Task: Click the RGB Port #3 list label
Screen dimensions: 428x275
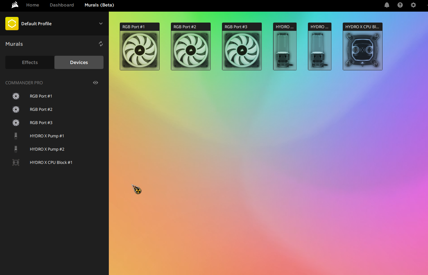Action: tap(41, 123)
